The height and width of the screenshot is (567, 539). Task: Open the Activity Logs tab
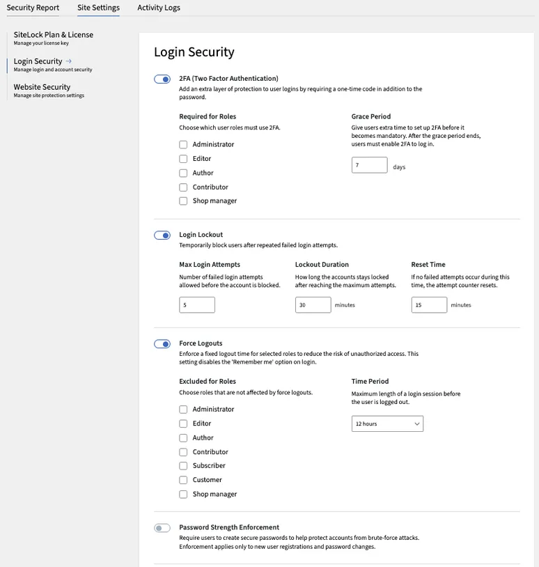(157, 7)
